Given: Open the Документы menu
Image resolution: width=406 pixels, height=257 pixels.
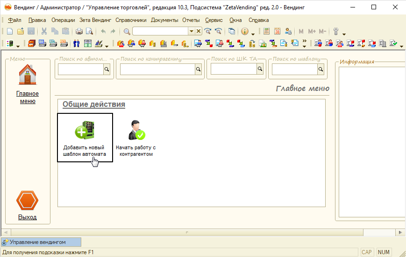Looking at the screenshot, I should click(164, 20).
